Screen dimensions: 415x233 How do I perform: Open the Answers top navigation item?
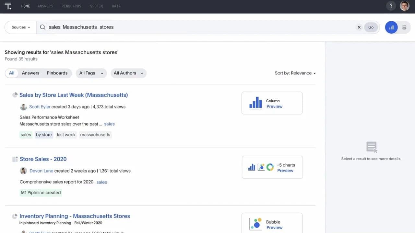click(x=45, y=6)
